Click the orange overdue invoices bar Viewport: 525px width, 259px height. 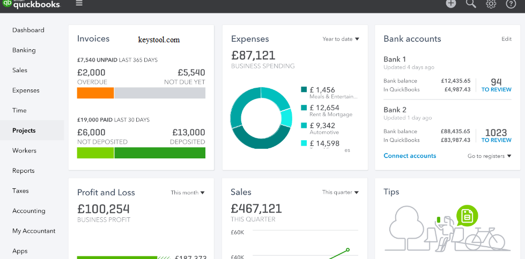[x=95, y=93]
